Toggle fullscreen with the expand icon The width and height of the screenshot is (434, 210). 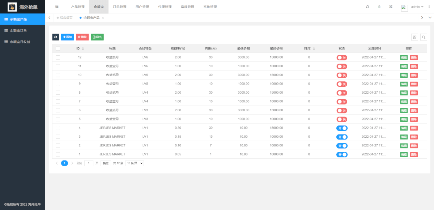(391, 7)
